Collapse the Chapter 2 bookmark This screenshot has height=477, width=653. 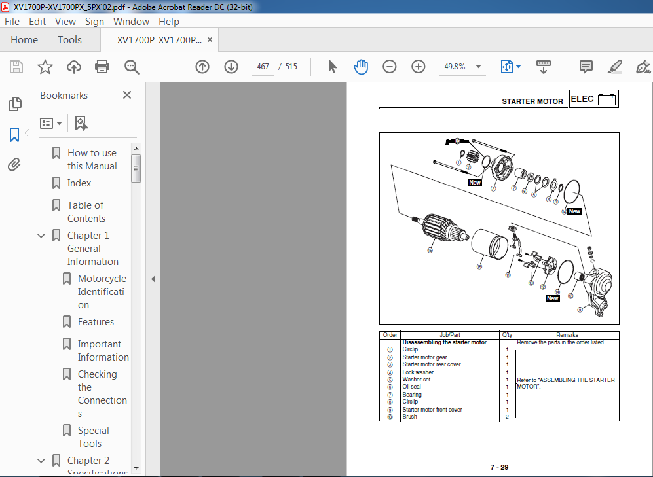point(41,461)
